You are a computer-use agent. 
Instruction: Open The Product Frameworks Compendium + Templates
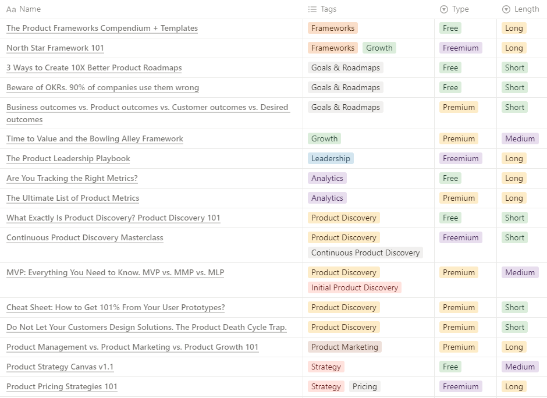pyautogui.click(x=102, y=29)
